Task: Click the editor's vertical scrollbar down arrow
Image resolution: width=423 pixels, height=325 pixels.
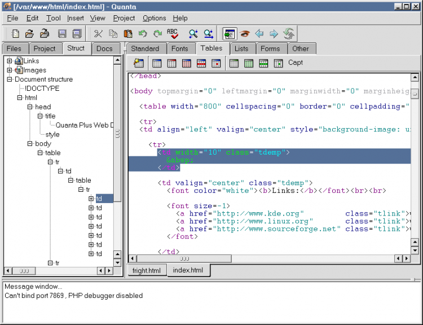Action: pos(415,250)
